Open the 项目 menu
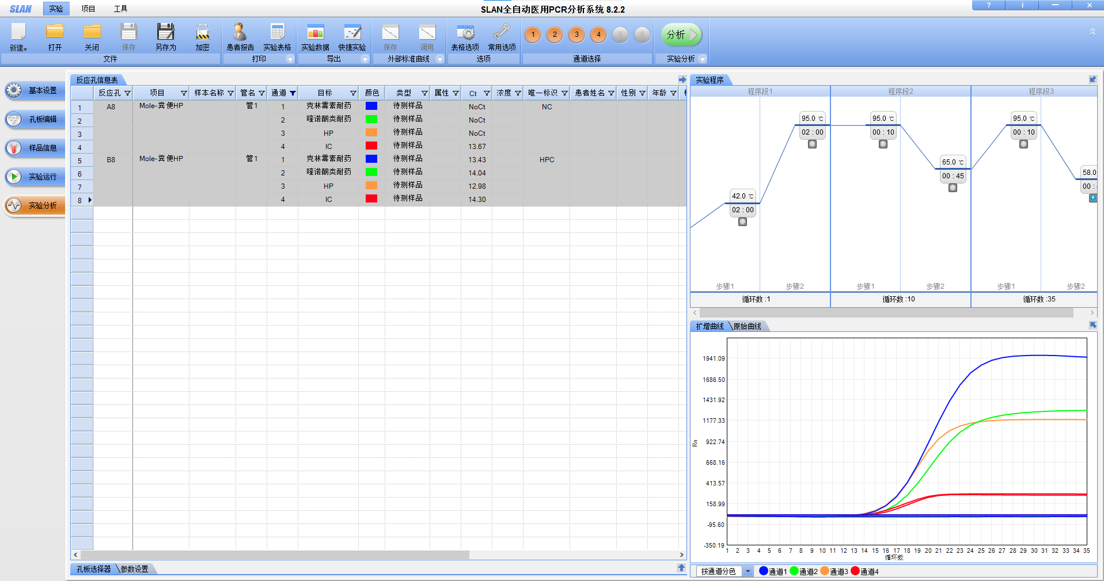 click(x=88, y=9)
